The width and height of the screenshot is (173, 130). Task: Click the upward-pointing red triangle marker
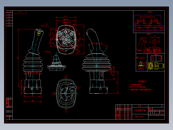pyautogui.click(x=66, y=76)
